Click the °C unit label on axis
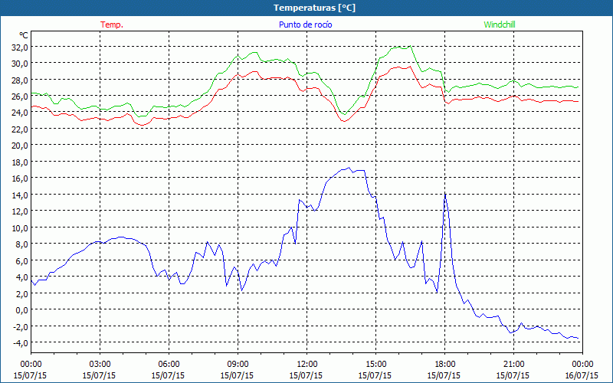 pos(24,35)
